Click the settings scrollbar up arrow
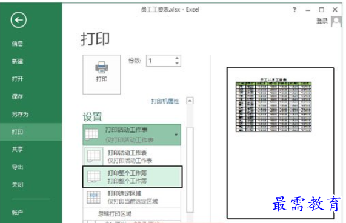This screenshot has height=223, width=346. point(190,101)
